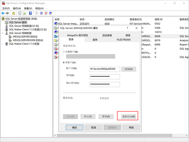Click the start service play icon
Image resolution: width=189 pixels, height=142 pixels.
click(37, 13)
